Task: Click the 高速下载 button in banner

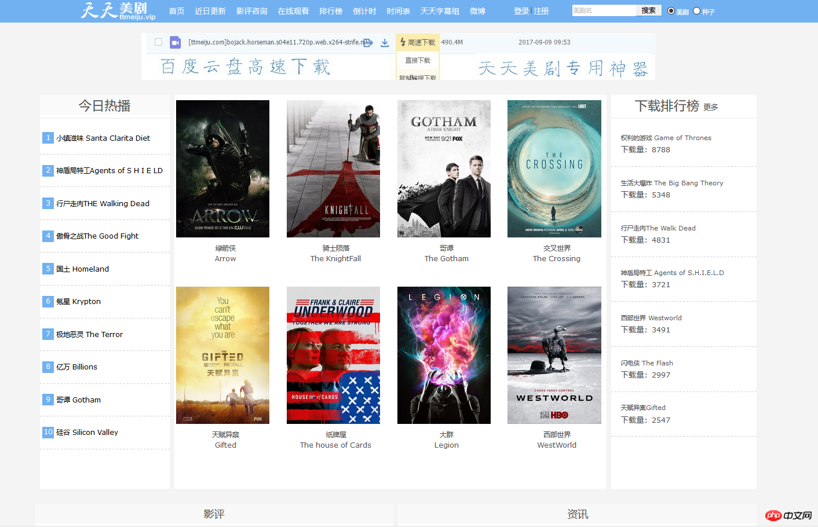Action: (418, 42)
